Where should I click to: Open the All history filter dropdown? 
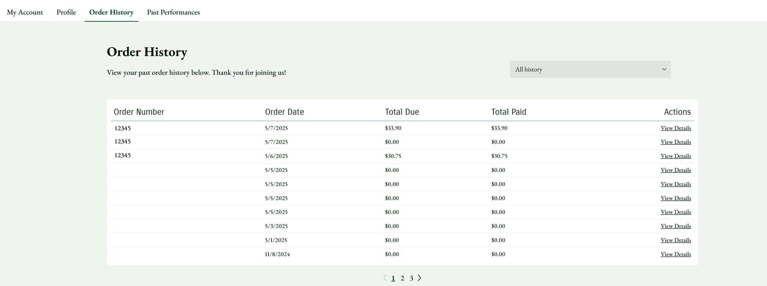[590, 69]
